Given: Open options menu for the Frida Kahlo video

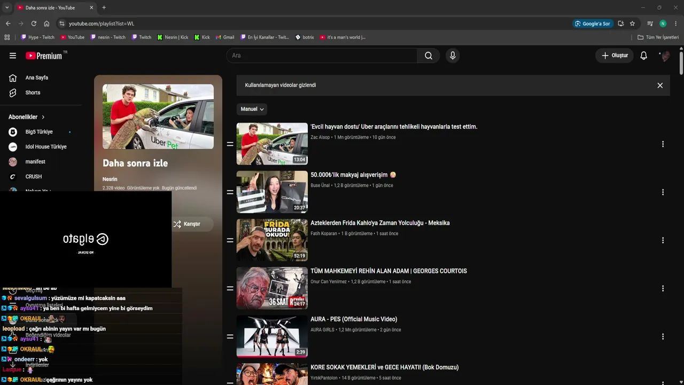Looking at the screenshot, I should (x=663, y=241).
